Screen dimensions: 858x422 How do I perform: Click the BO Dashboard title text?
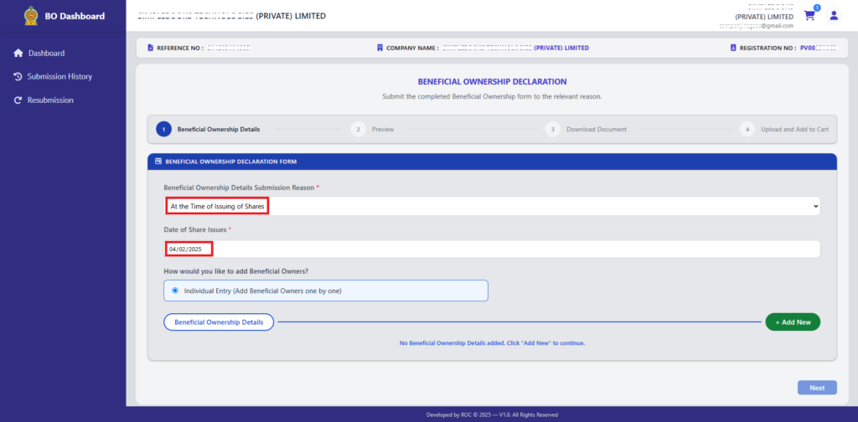point(75,17)
